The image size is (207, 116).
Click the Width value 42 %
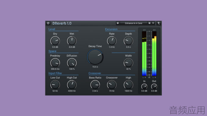(128, 69)
